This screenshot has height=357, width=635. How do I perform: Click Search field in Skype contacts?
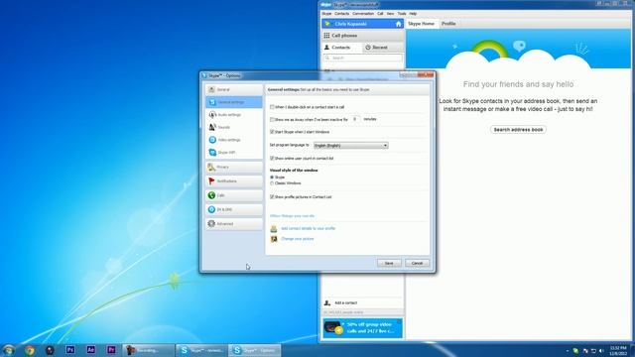tap(363, 58)
